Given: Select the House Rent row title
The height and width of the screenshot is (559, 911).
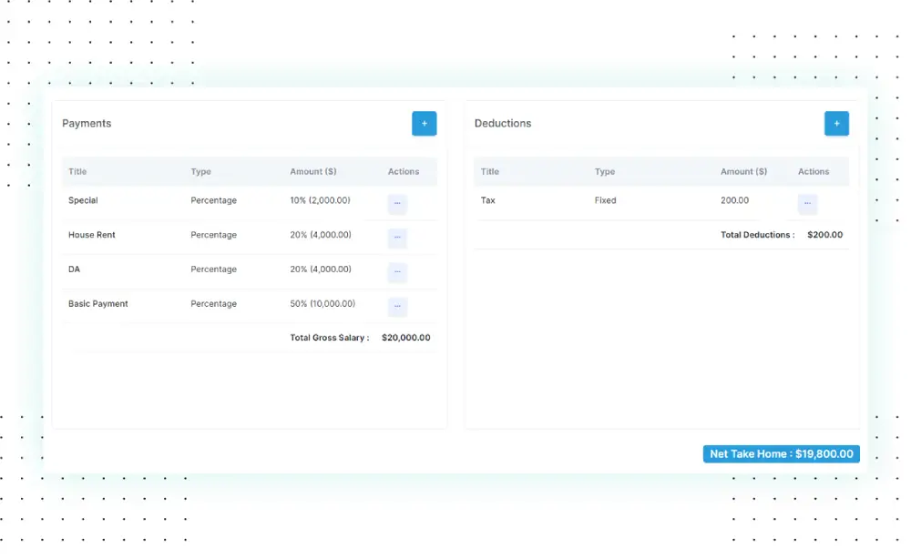Looking at the screenshot, I should (x=91, y=235).
